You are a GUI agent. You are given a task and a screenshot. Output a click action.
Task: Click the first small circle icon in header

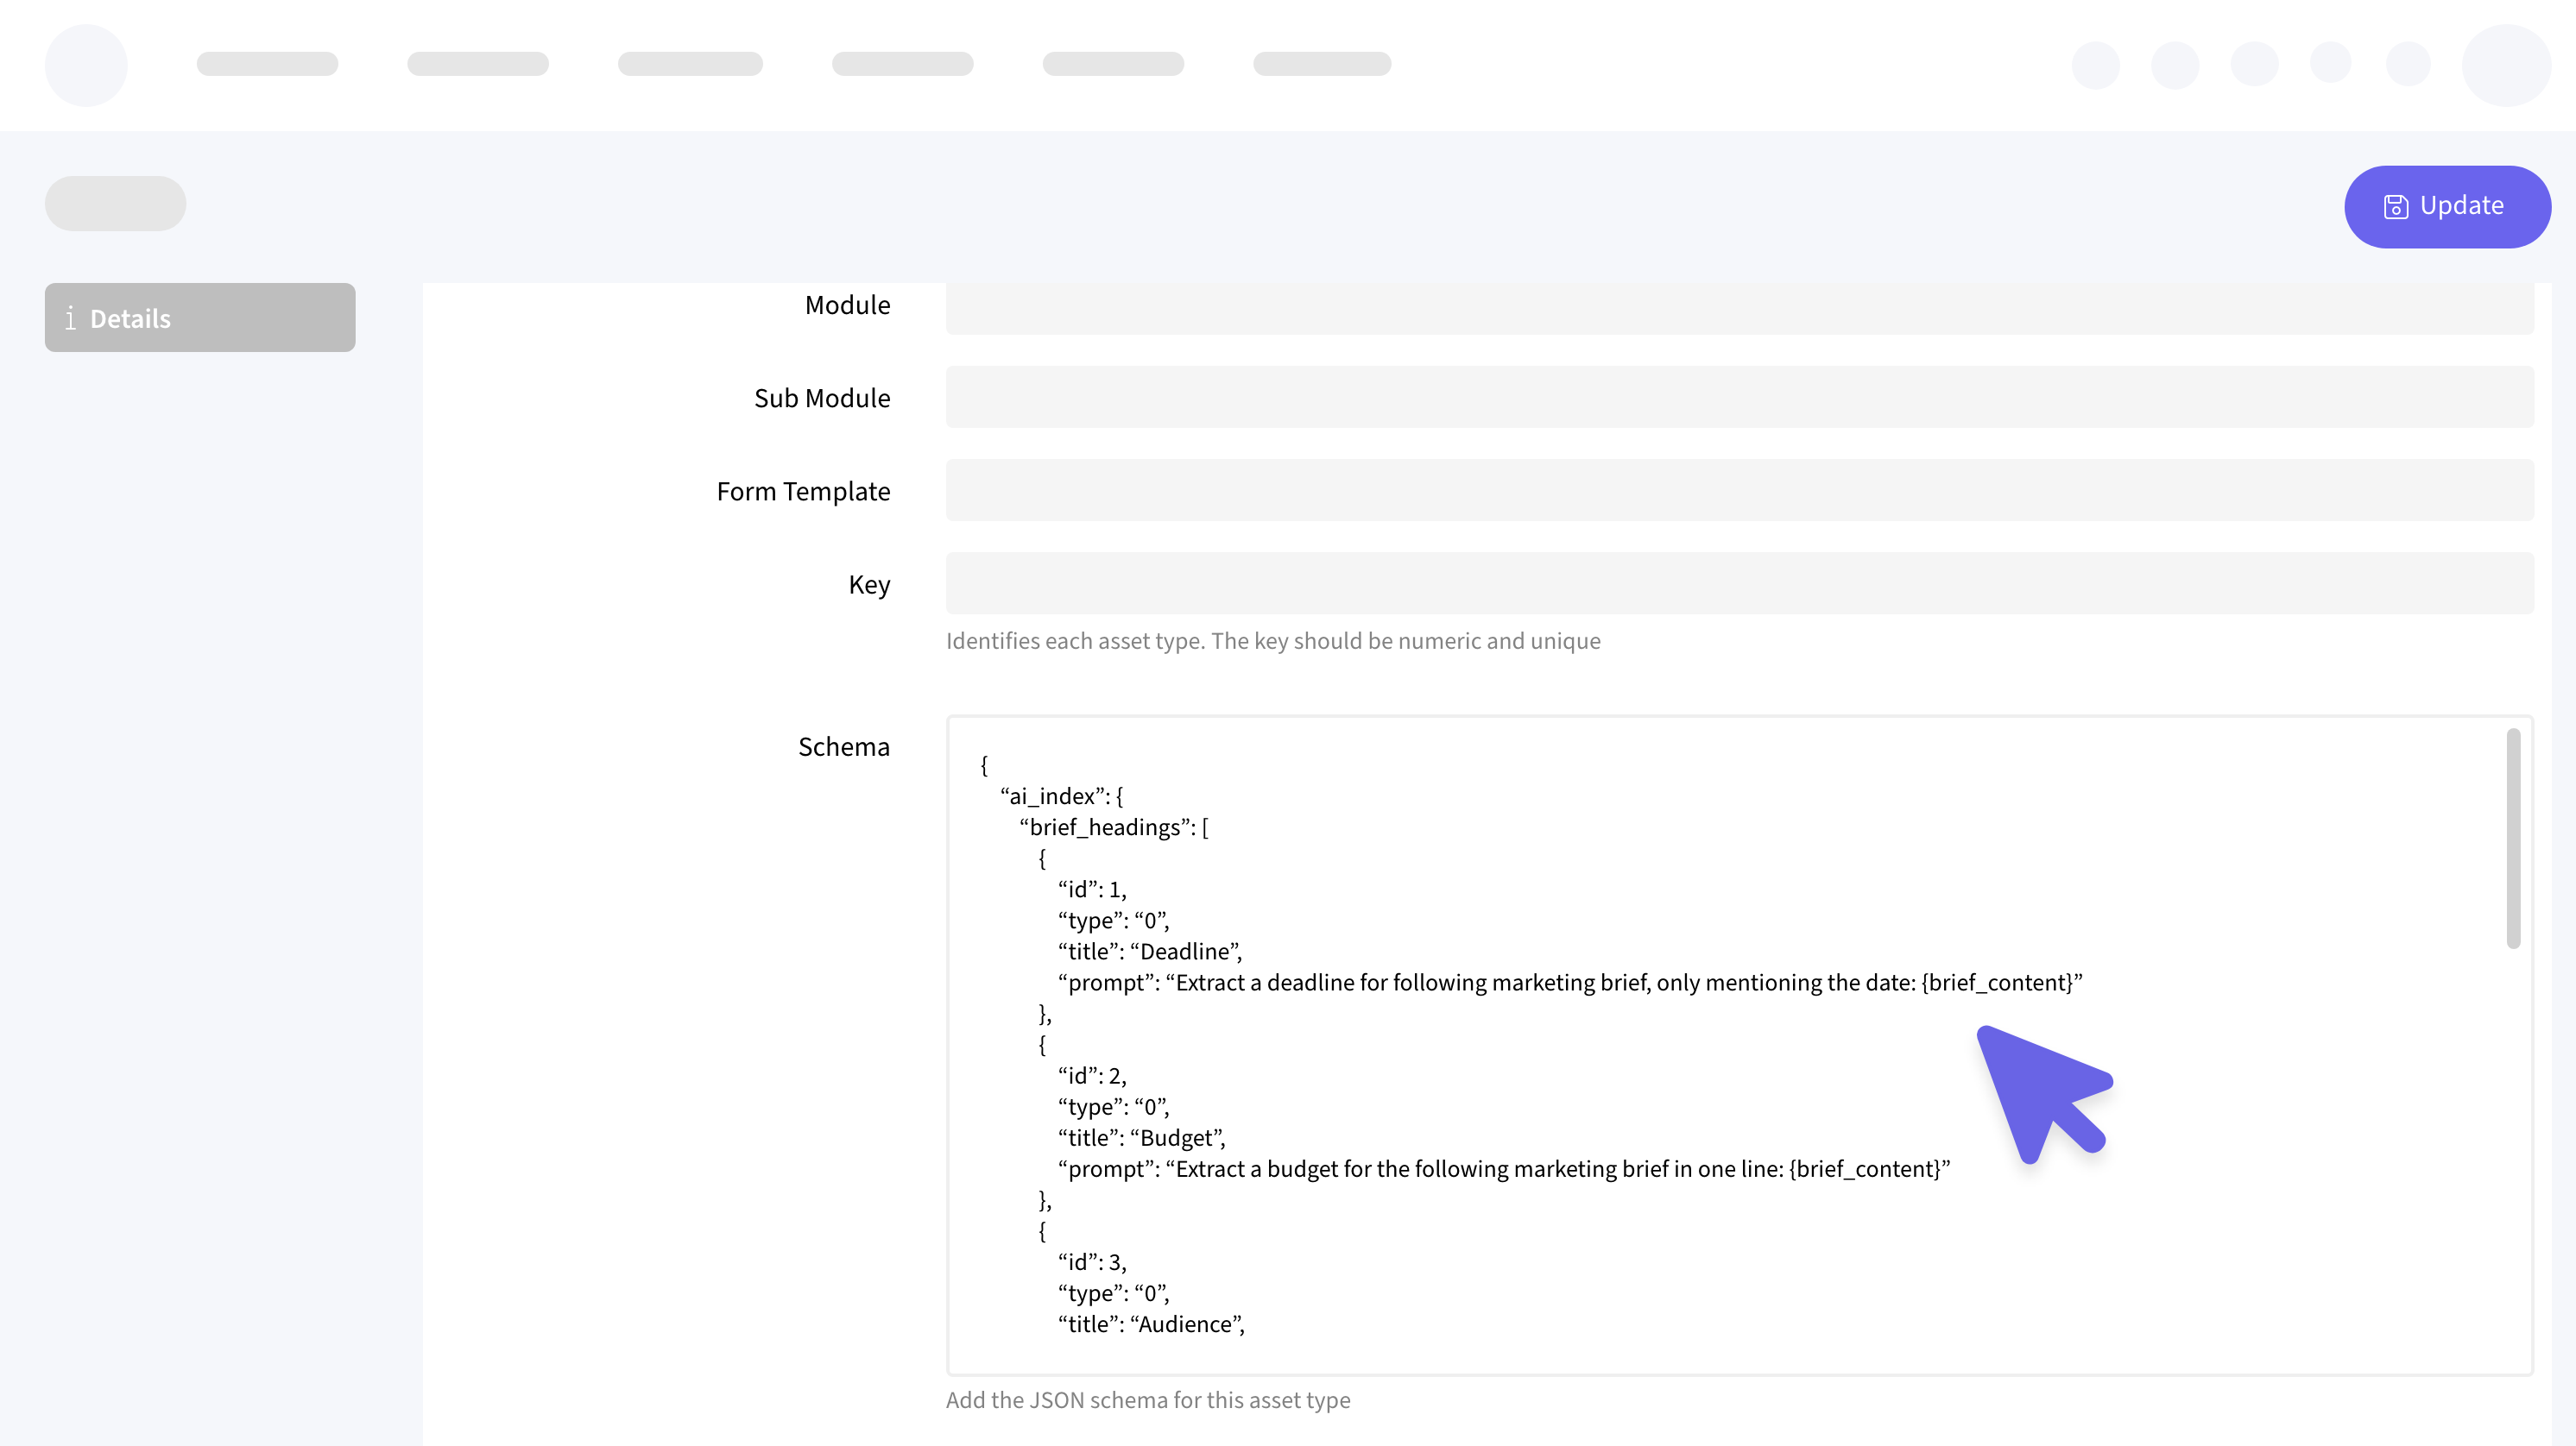[2095, 65]
